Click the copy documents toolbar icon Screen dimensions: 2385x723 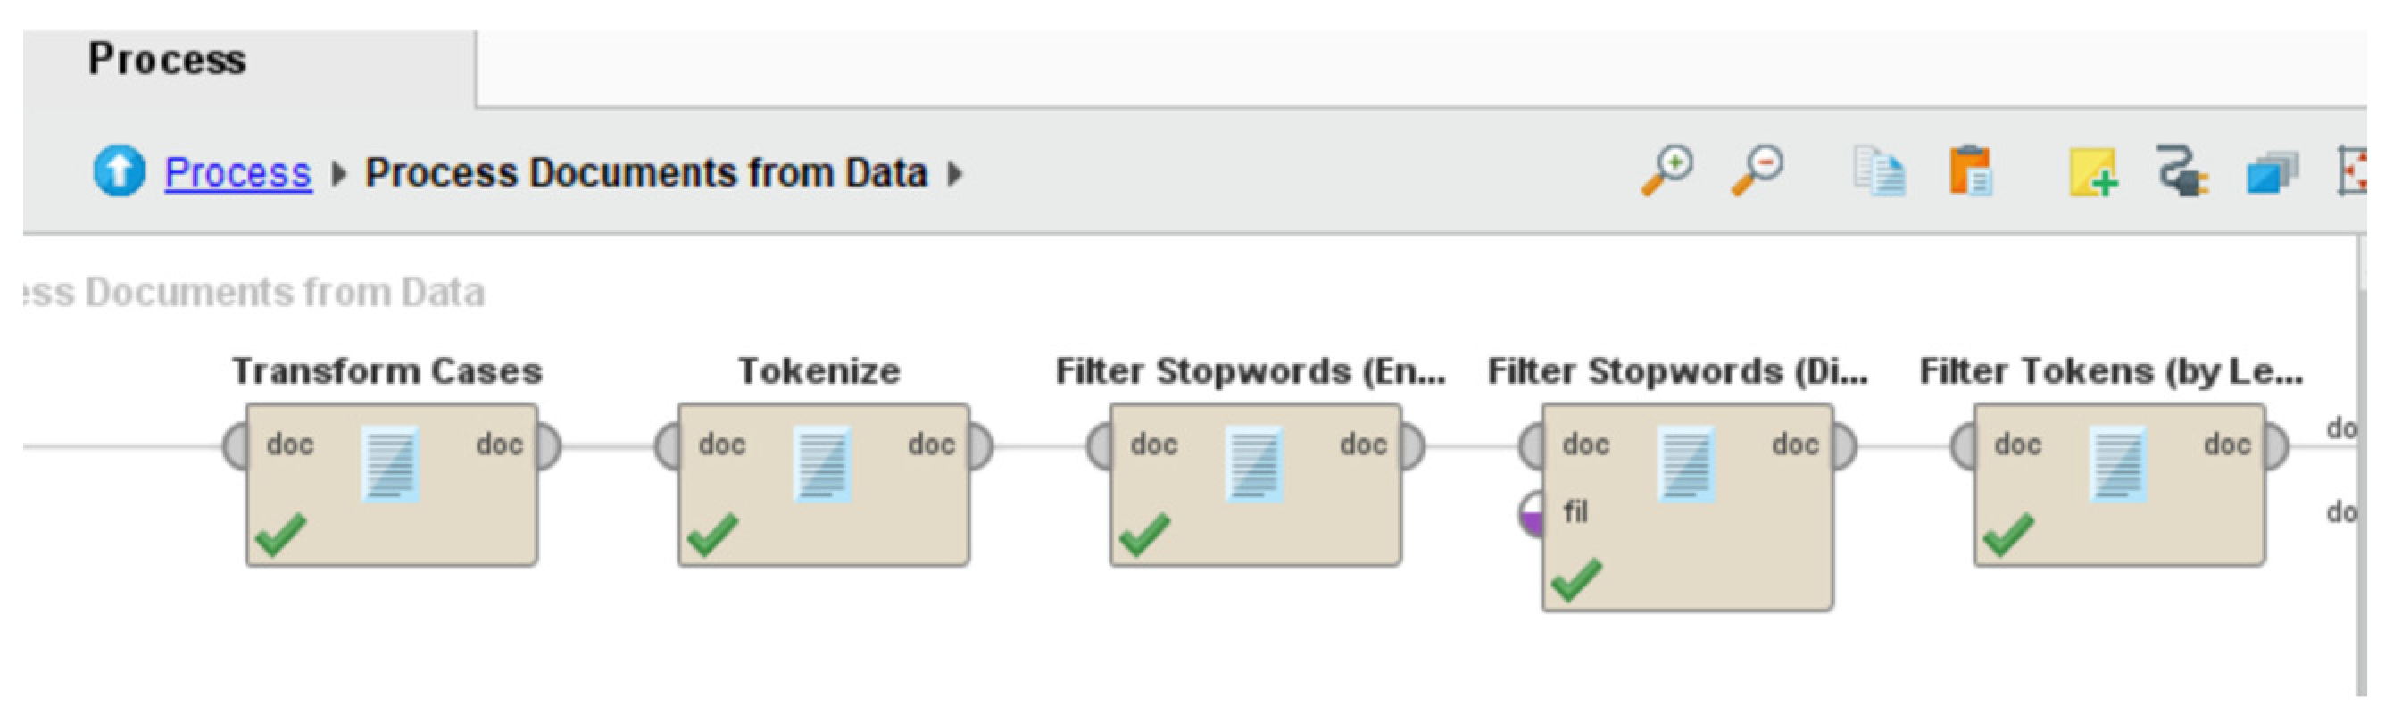coord(1879,171)
